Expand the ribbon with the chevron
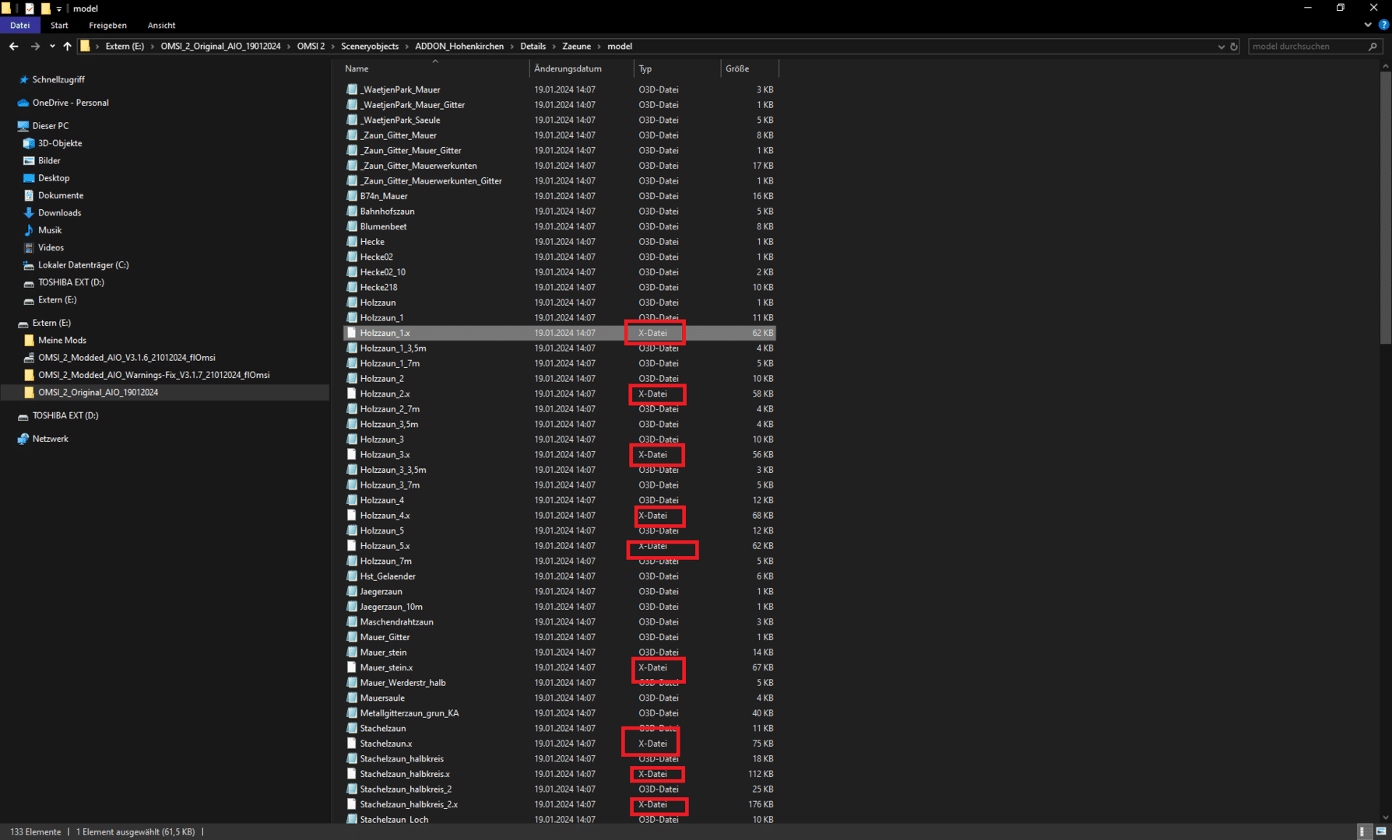Viewport: 1392px width, 840px height. [1368, 25]
